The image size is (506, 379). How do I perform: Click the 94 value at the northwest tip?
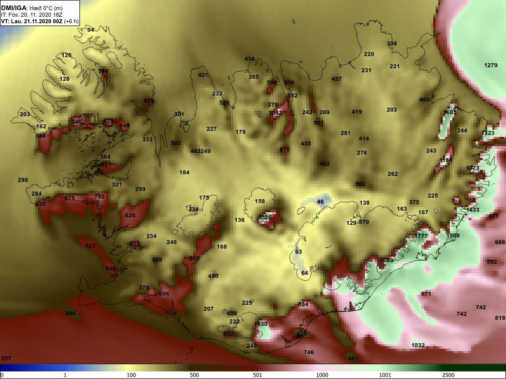(91, 30)
